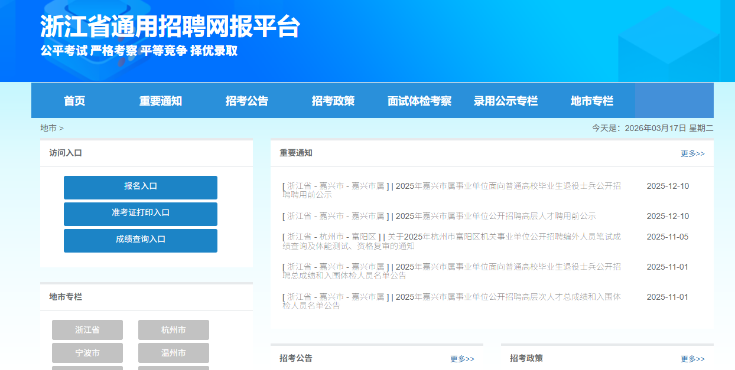Go to the 首页 home menu item
The height and width of the screenshot is (370, 735).
coord(76,100)
